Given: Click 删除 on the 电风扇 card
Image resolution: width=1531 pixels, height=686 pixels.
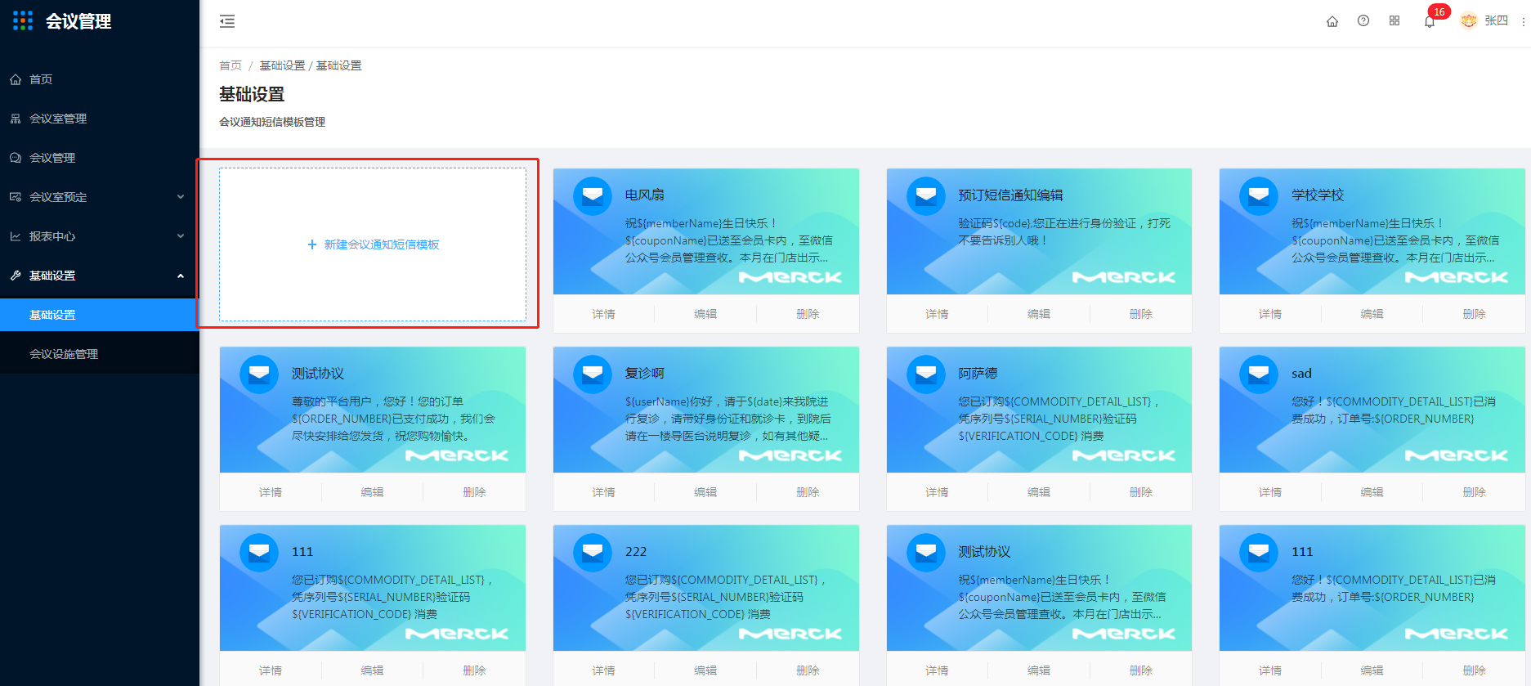Looking at the screenshot, I should (808, 314).
